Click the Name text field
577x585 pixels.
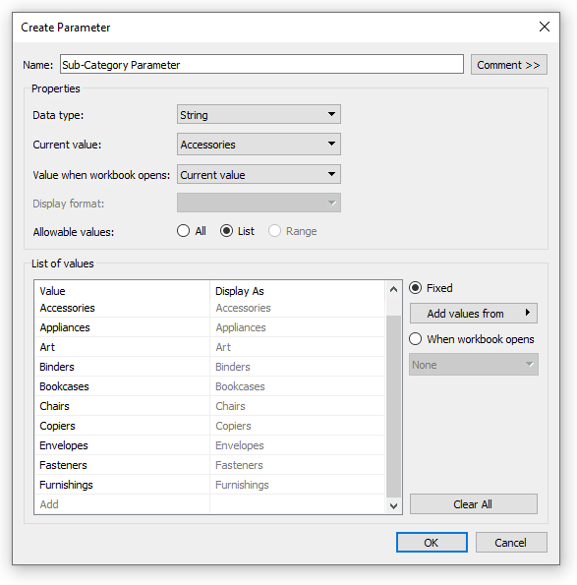(261, 64)
